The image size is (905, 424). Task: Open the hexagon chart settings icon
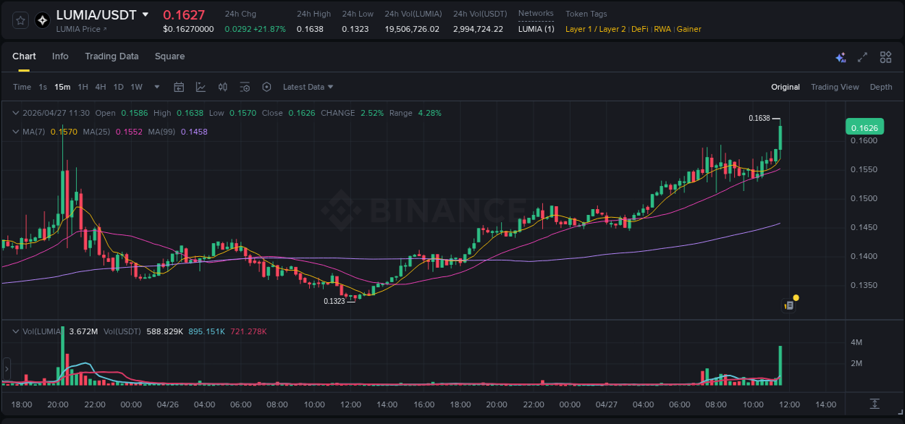click(266, 87)
